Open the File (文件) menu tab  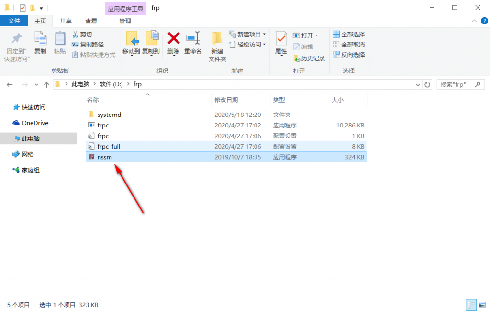[14, 21]
